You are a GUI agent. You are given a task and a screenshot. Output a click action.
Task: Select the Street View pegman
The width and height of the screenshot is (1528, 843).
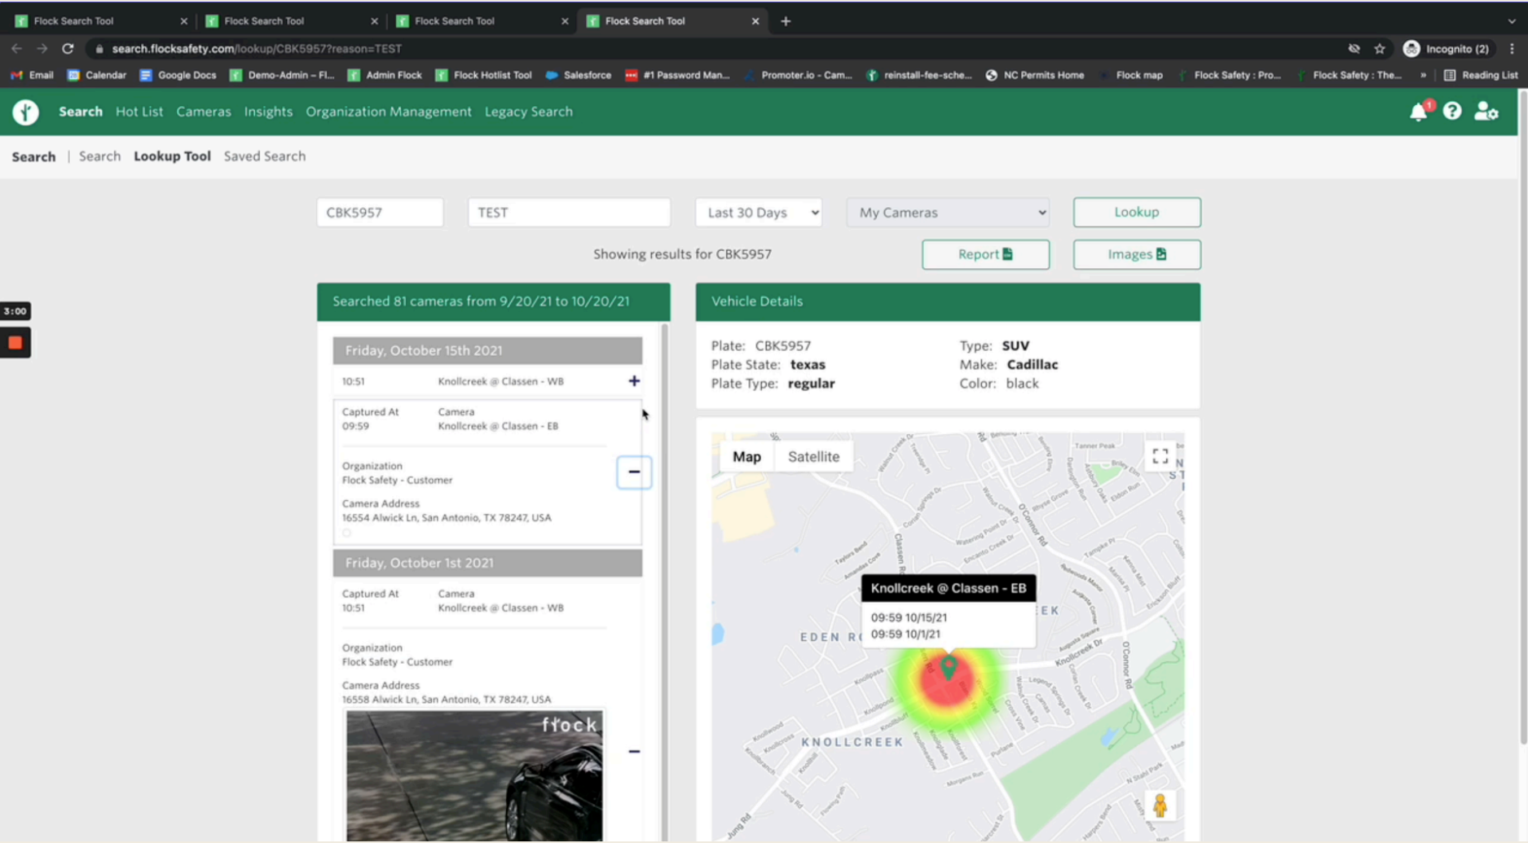1160,806
